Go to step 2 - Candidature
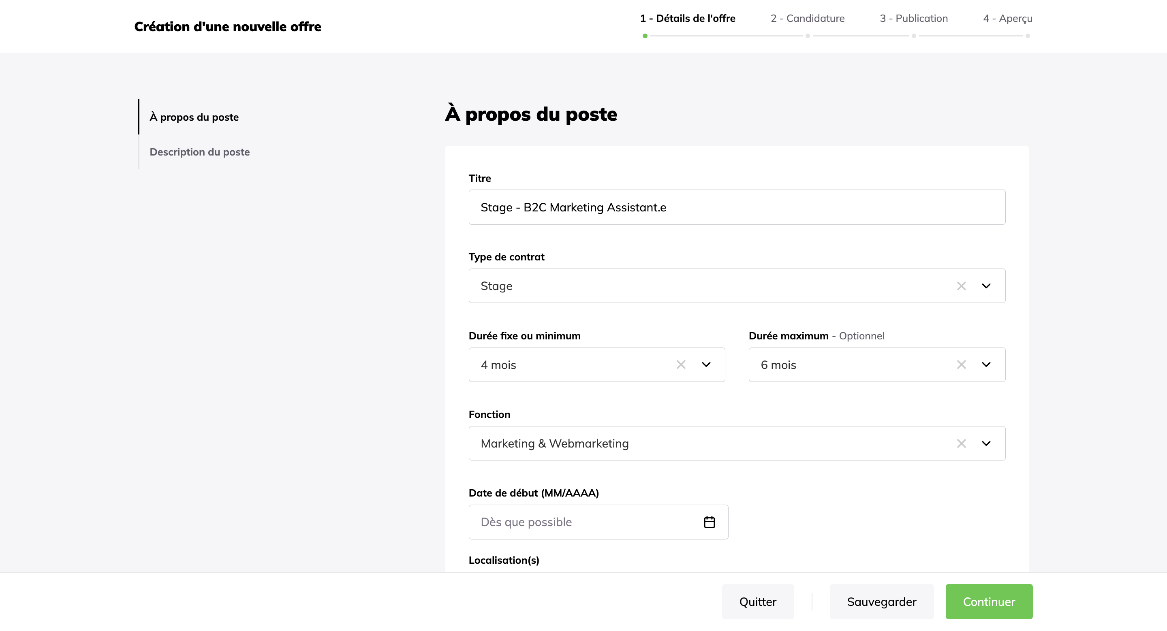This screenshot has width=1167, height=631. [x=807, y=19]
